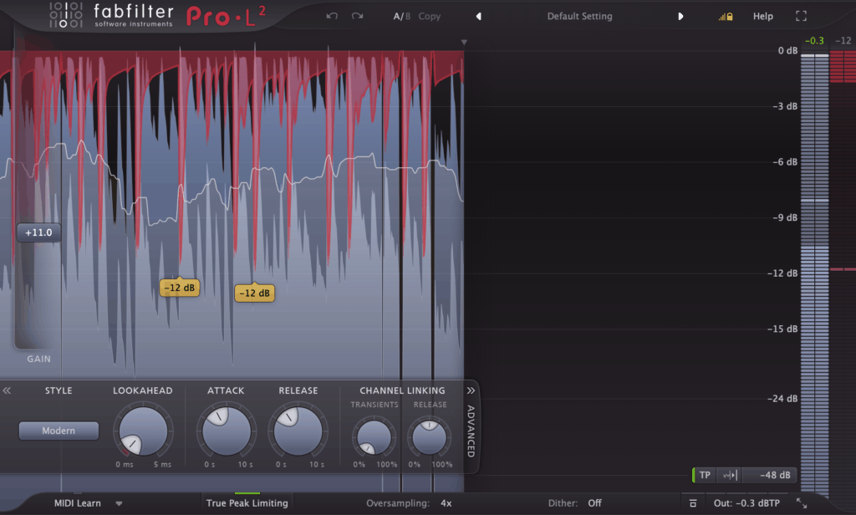This screenshot has width=856, height=515.
Task: Click the yellow output lock icon
Action: (x=726, y=17)
